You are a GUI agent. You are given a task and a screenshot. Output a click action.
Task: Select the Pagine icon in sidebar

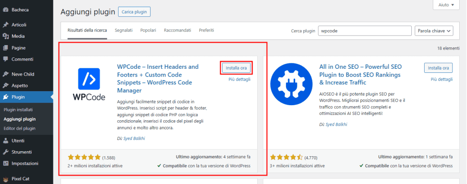pos(5,48)
